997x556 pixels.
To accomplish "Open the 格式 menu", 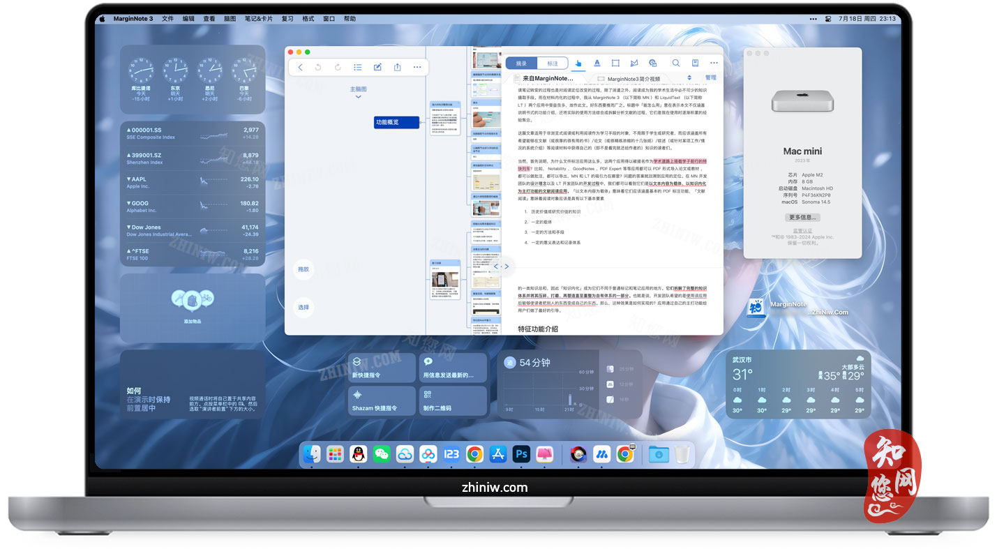I will [x=308, y=19].
